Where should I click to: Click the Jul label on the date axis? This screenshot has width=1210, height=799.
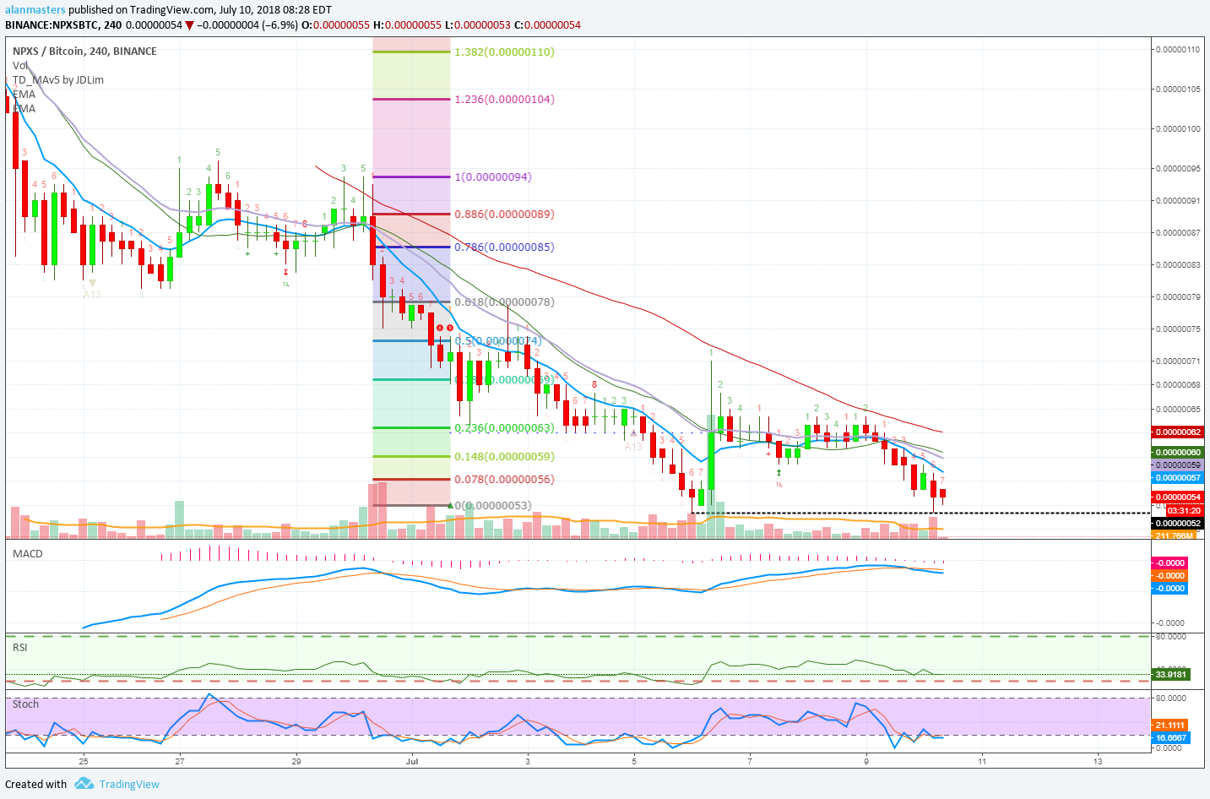(x=412, y=760)
